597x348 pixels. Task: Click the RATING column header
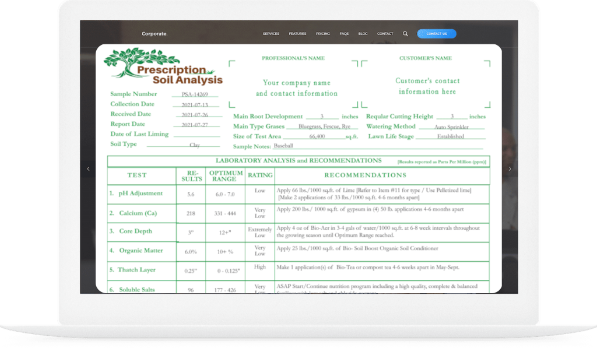coord(260,175)
